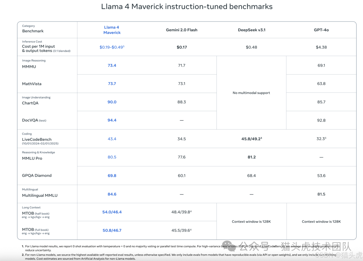Click the 'GPQA Diamond' benchmark label

pyautogui.click(x=37, y=175)
